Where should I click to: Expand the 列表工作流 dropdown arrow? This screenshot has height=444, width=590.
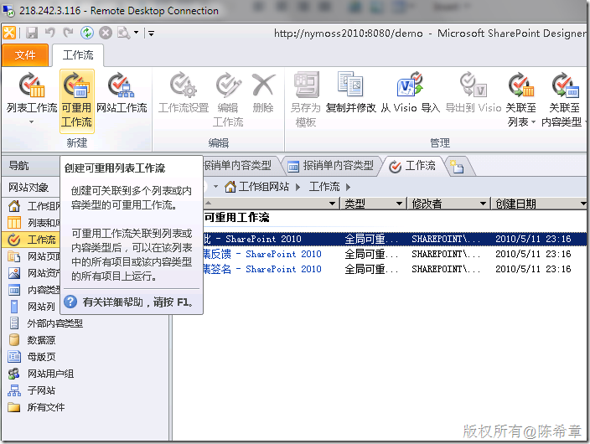(32, 122)
